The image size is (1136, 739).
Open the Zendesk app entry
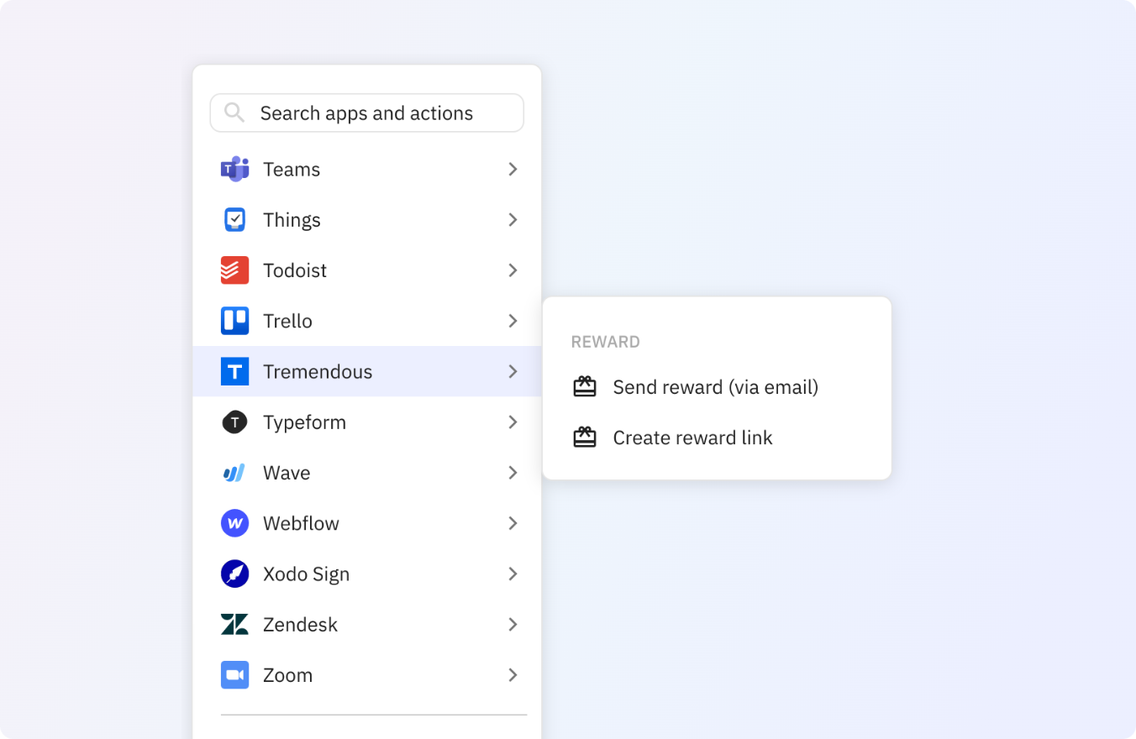[x=367, y=624]
